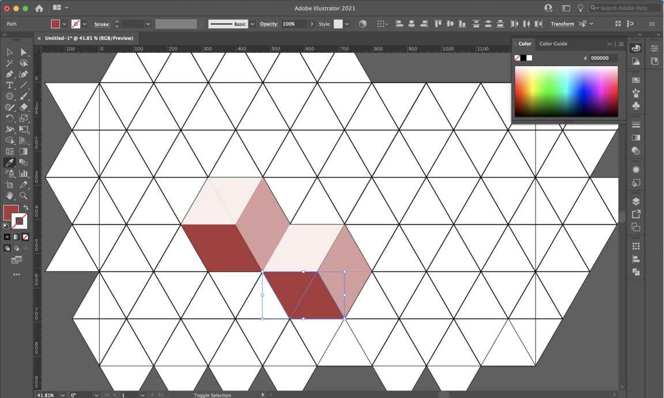Select the Blend tool
The image size is (664, 398).
coord(24,162)
